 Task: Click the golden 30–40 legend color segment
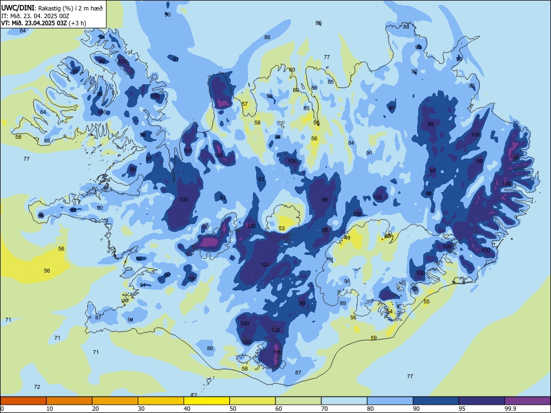161,401
